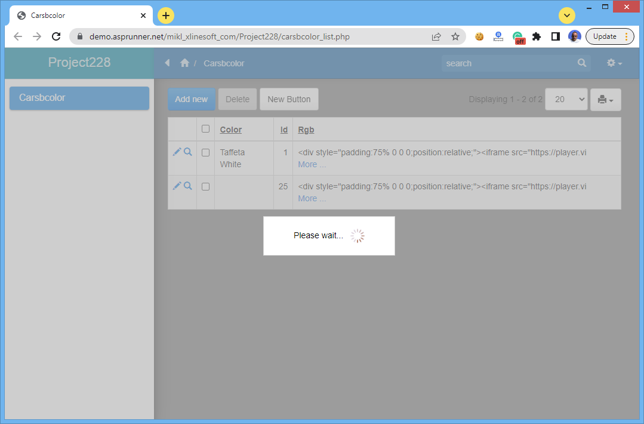This screenshot has height=424, width=644.
Task: Open the records-per-page dropdown showing 20
Action: (566, 100)
